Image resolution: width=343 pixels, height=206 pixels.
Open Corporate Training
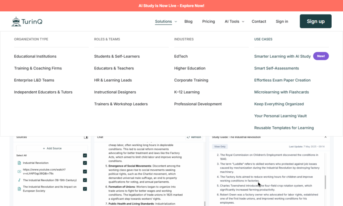pyautogui.click(x=191, y=80)
